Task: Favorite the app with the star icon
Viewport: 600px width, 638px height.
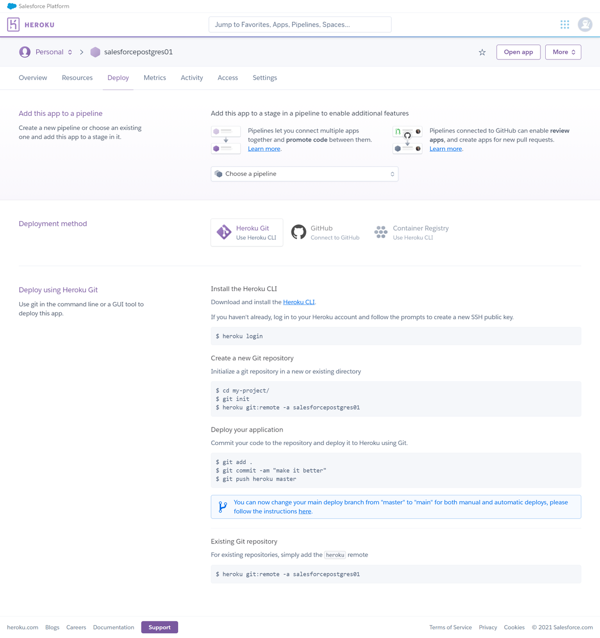Action: 482,52
